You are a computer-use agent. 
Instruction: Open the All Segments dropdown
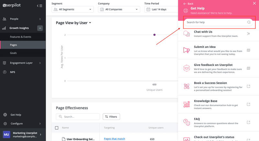(x=73, y=9)
